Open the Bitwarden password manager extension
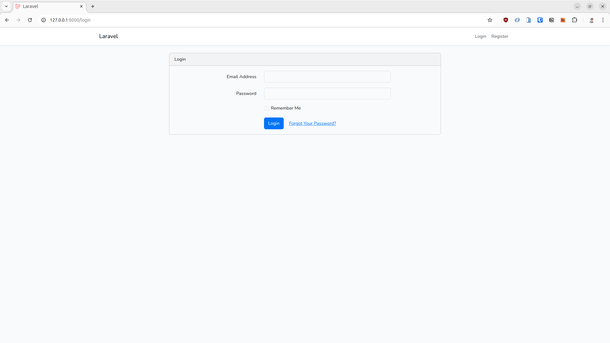This screenshot has width=610, height=343. tap(540, 20)
